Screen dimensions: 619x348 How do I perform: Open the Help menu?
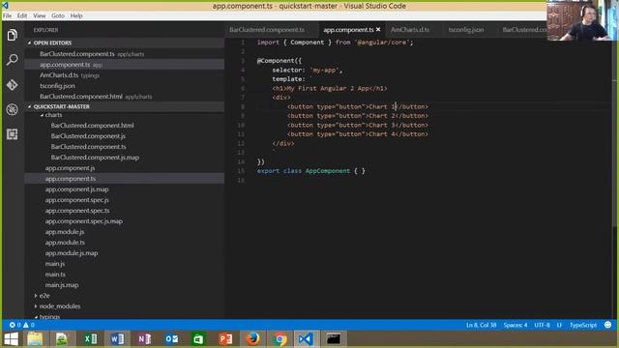click(76, 15)
